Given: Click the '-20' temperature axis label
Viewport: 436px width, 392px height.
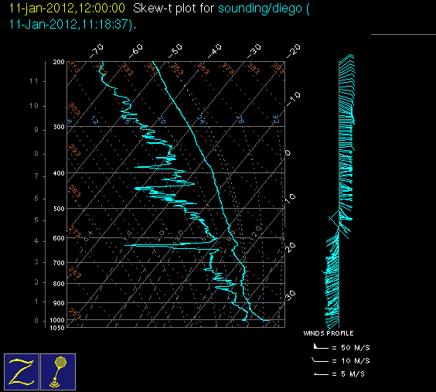Looking at the screenshot, I should click(294, 50).
